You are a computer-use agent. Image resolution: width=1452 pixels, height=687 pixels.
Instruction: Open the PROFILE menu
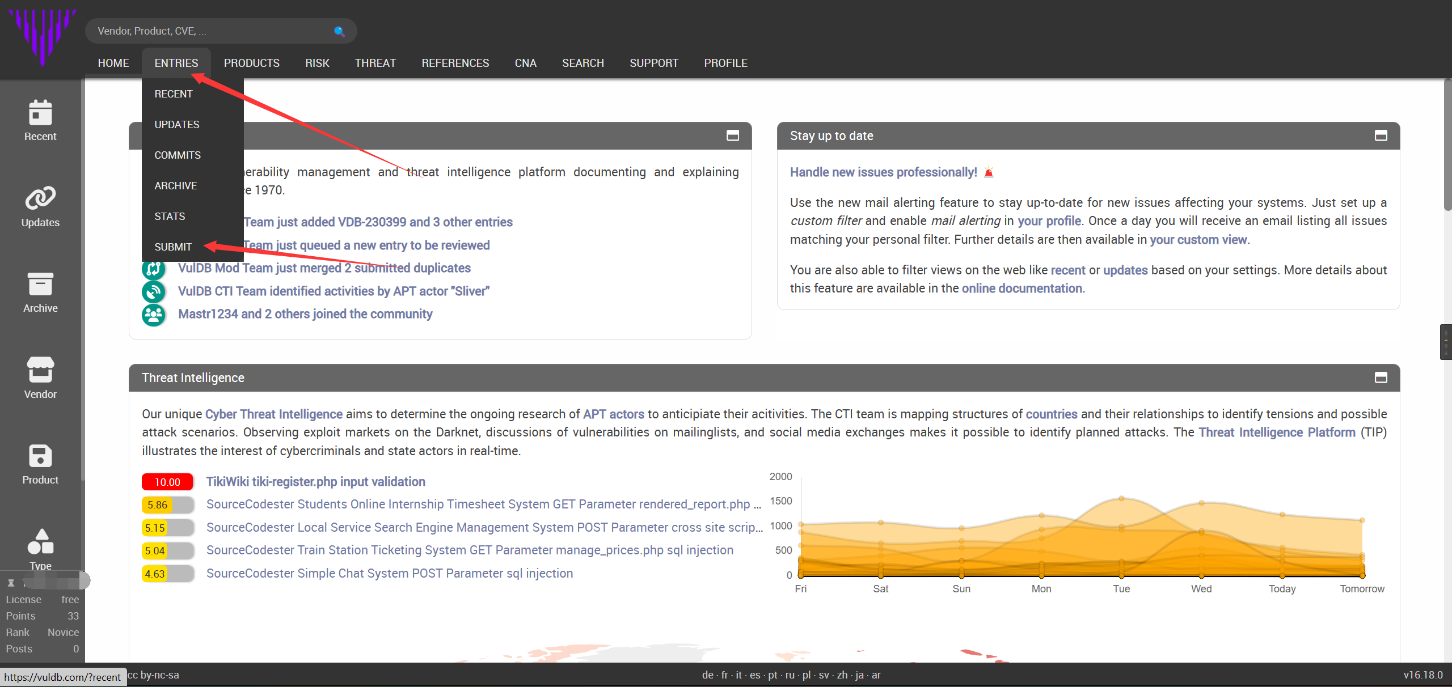[x=726, y=63]
